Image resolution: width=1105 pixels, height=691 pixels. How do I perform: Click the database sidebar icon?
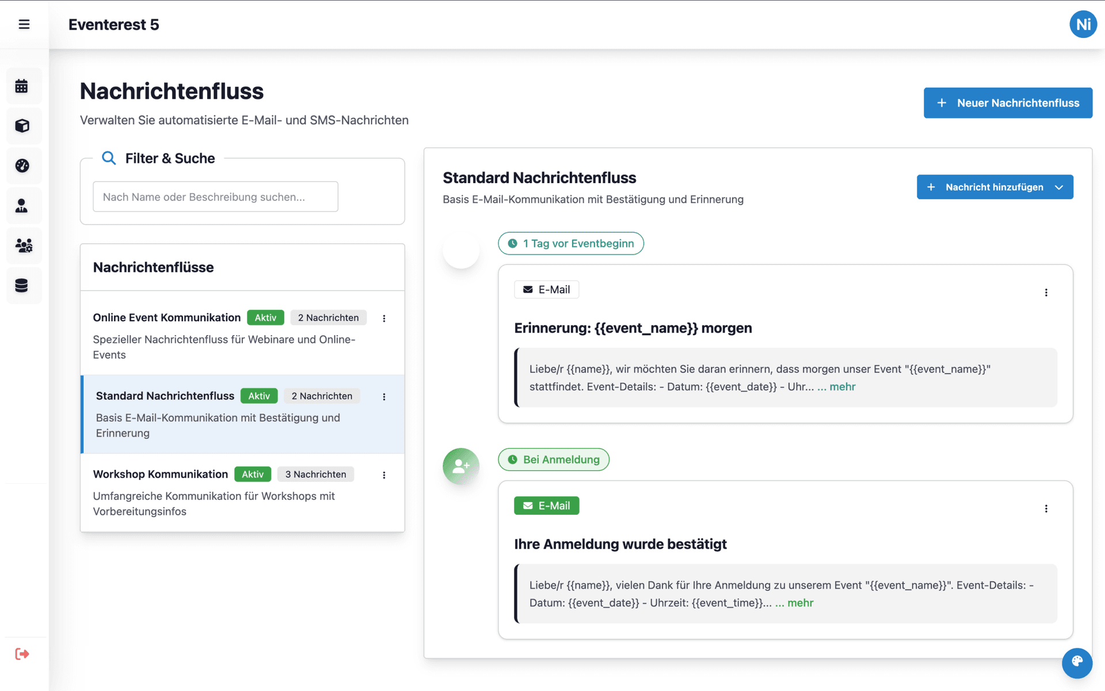(22, 286)
